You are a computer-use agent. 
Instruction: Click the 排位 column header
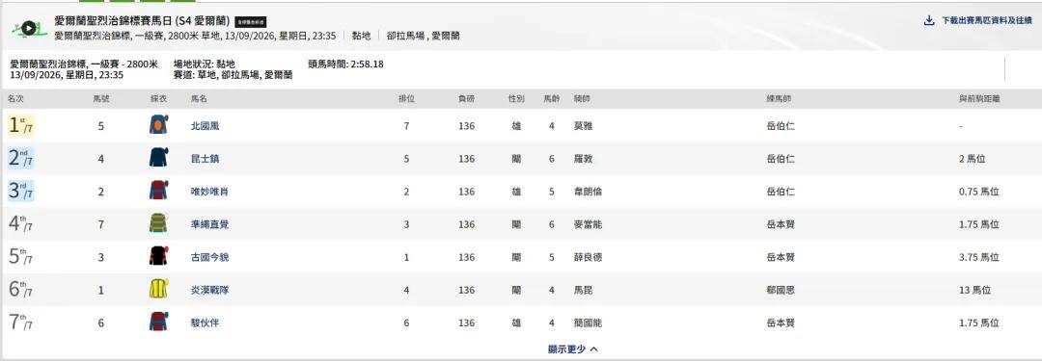click(x=407, y=99)
